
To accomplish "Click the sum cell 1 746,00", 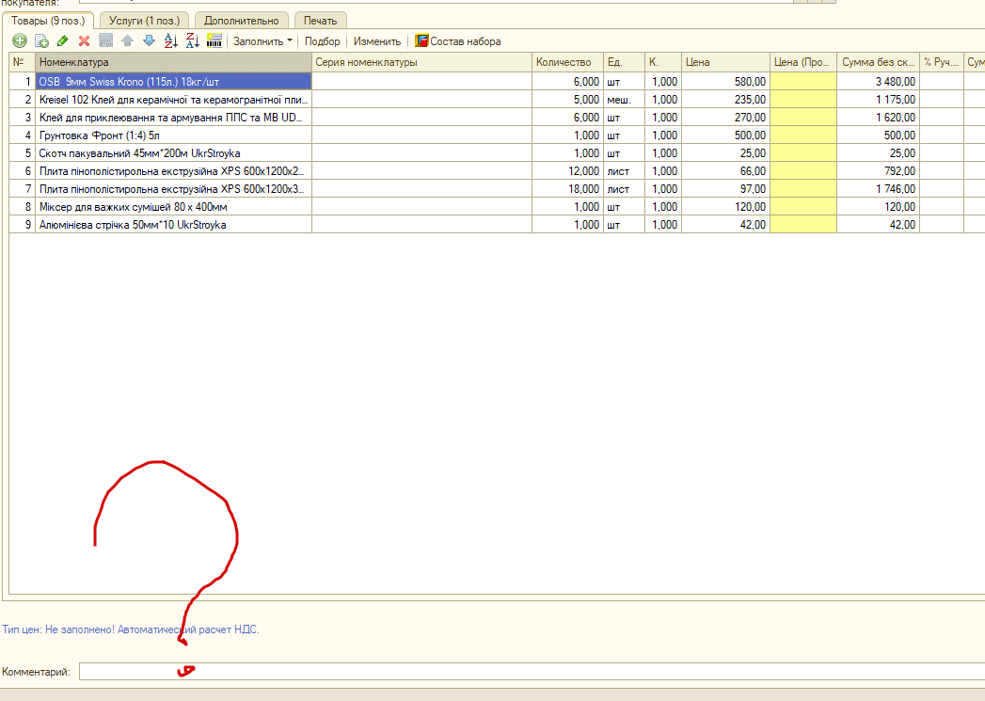I will (878, 189).
